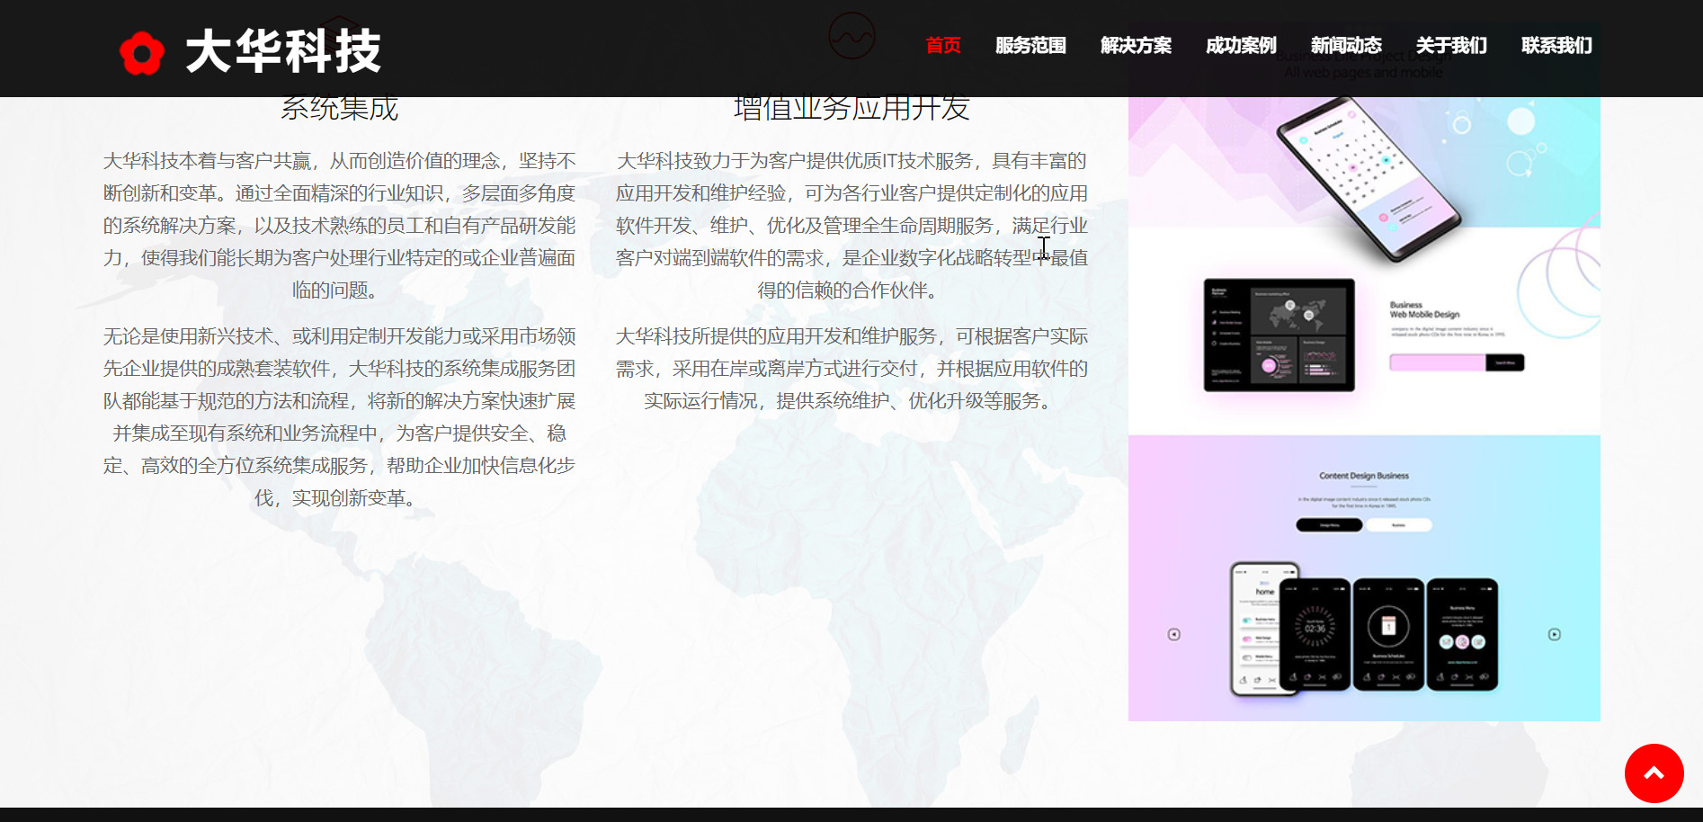This screenshot has height=822, width=1703.
Task: Click the red flower logo icon
Action: (x=142, y=53)
